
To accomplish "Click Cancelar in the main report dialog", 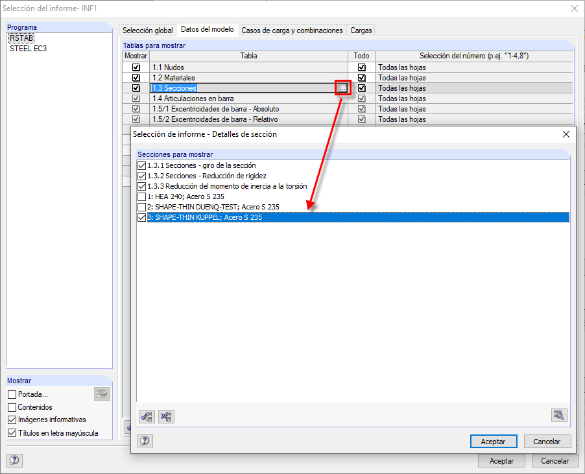I will point(555,460).
